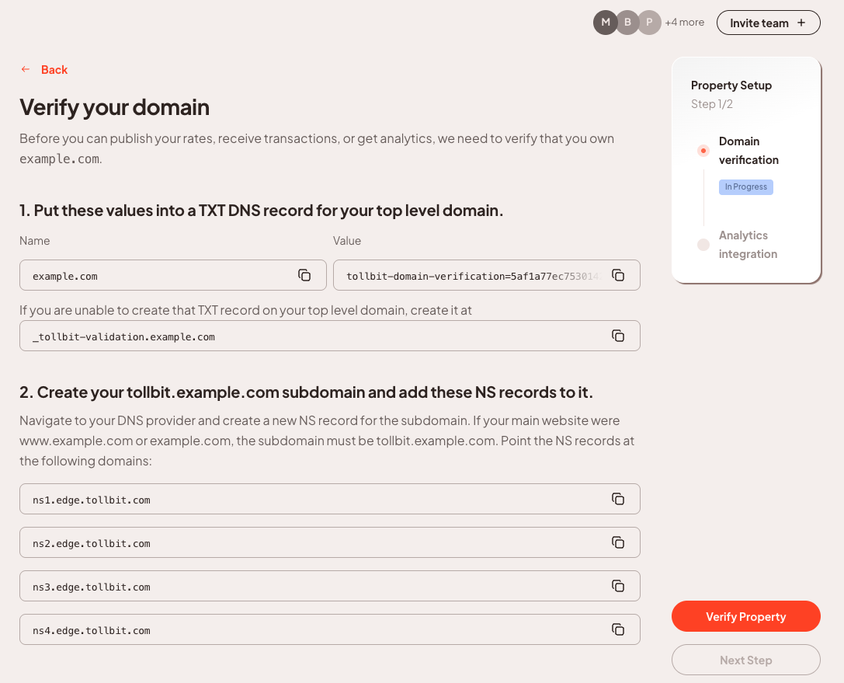Click the Next Step button

pos(746,660)
